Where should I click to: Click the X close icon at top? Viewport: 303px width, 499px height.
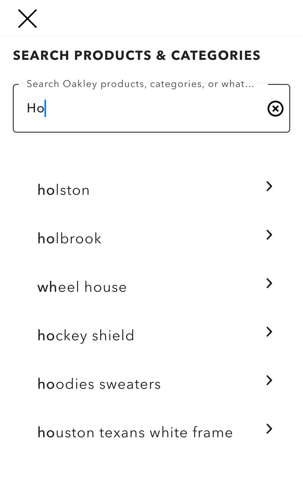[27, 18]
